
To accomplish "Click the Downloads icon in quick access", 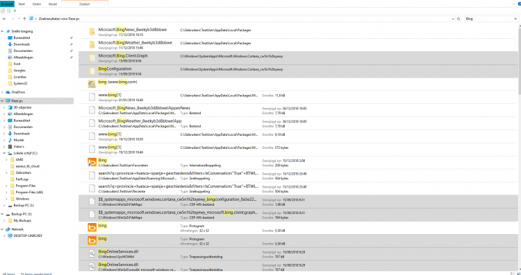I will point(10,44).
